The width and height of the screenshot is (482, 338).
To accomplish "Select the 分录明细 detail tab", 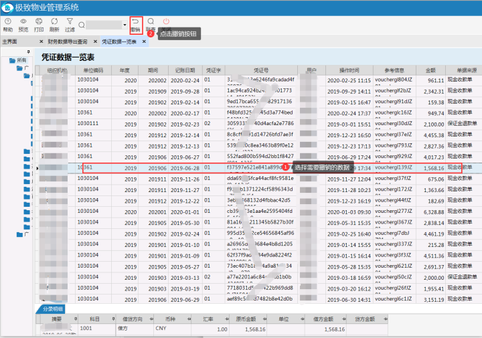I will [53, 309].
